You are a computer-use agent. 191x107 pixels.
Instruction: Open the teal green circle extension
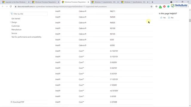click(168, 7)
